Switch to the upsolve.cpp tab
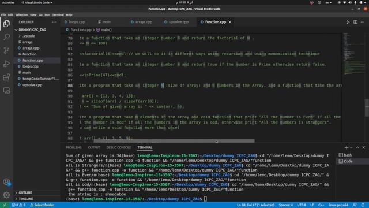Screen dimensions: 369x208 178,22
